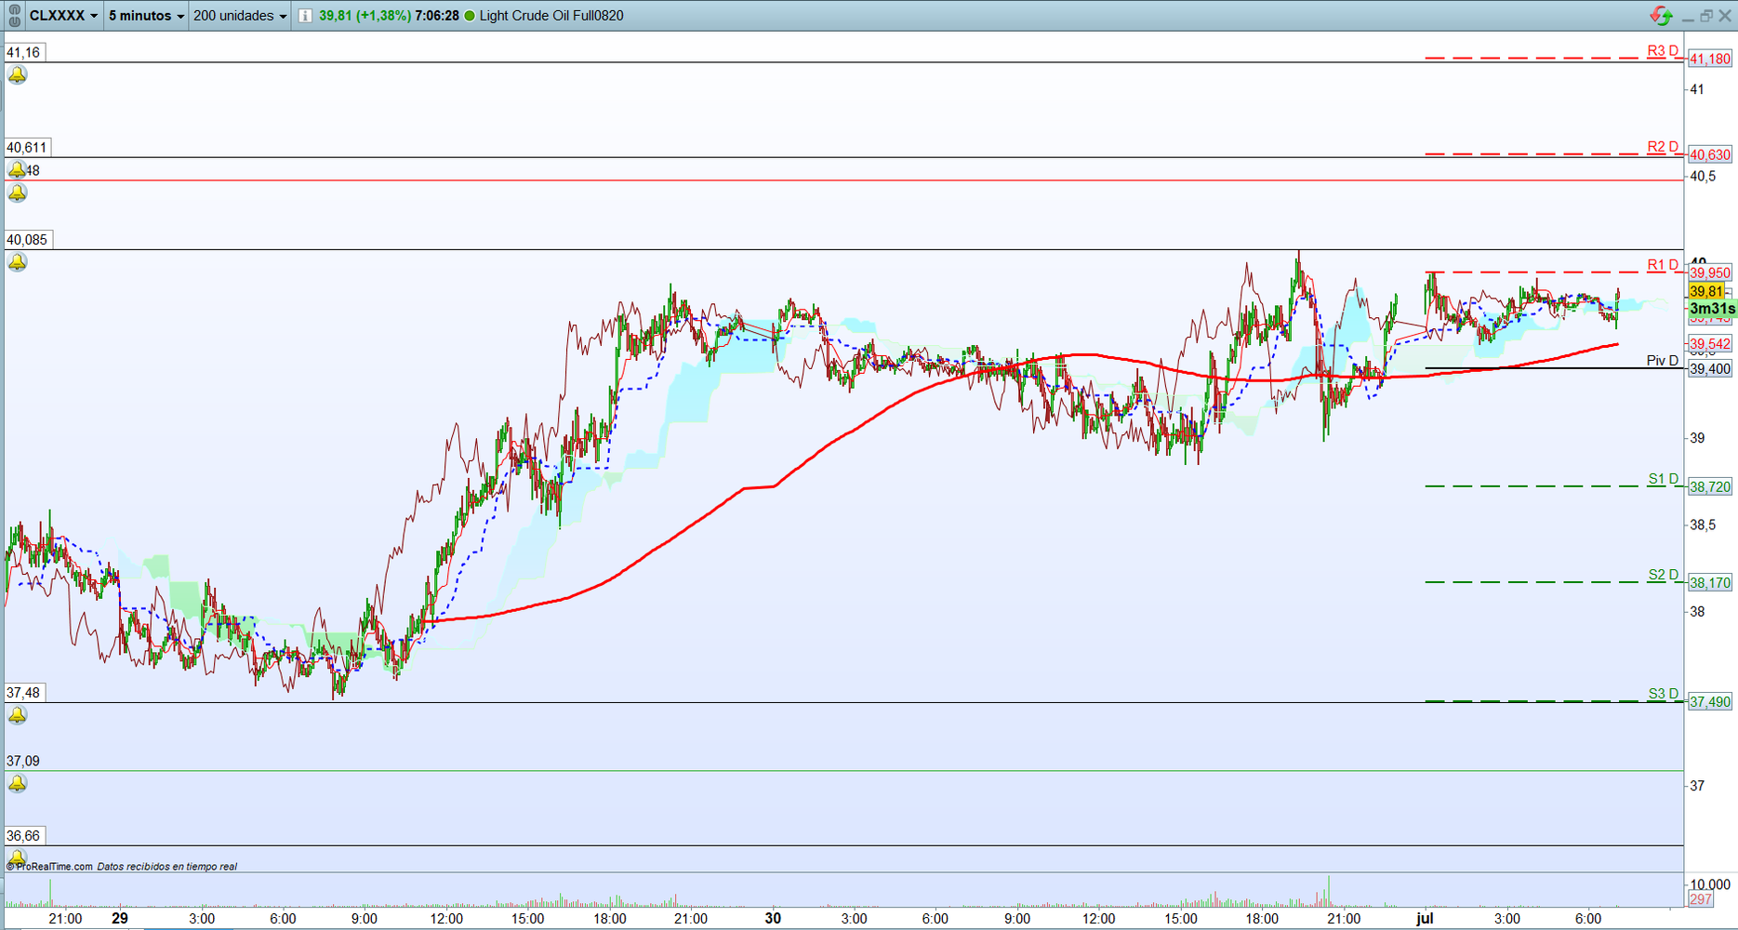This screenshot has height=930, width=1738.
Task: Click the 40,5 price scale tick
Action: pos(1704,176)
